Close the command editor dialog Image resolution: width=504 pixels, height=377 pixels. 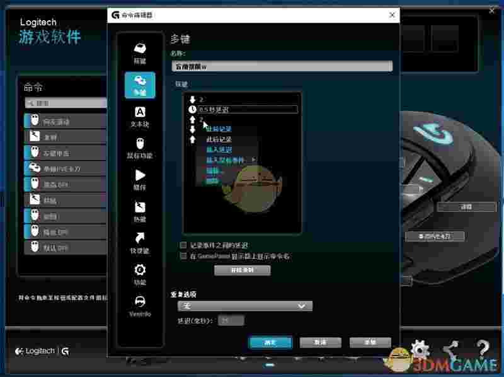tap(392, 14)
